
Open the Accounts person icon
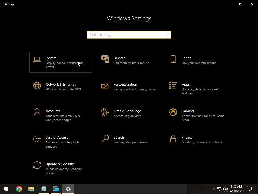pos(37,112)
